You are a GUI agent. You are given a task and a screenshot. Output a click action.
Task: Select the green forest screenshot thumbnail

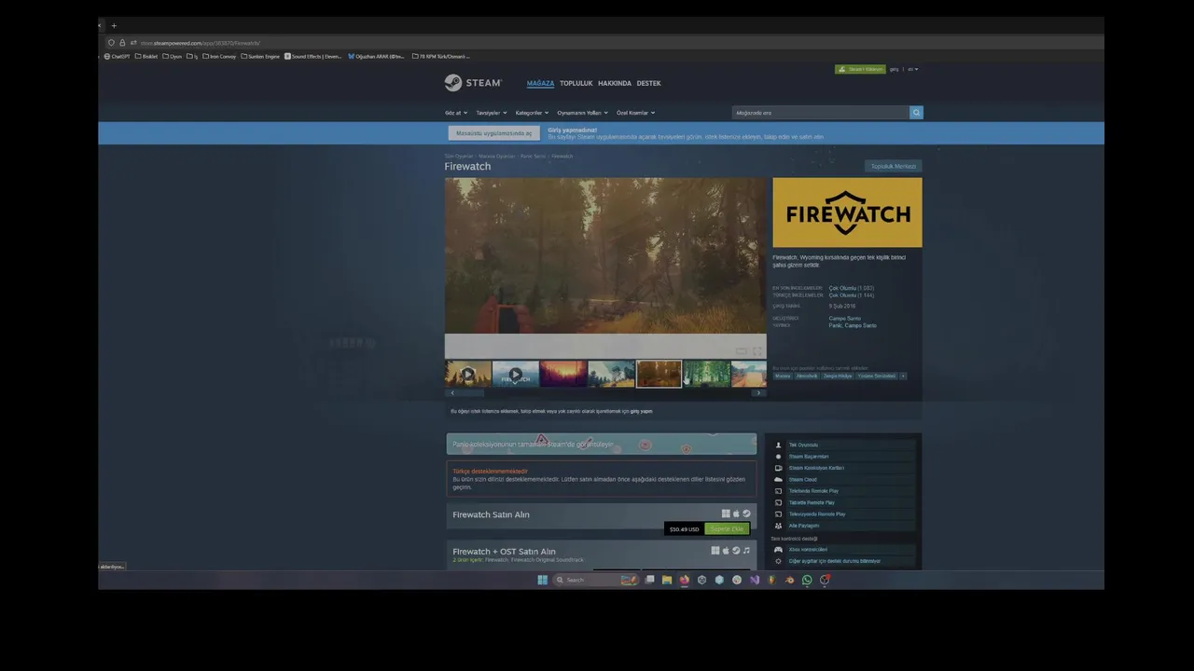(706, 375)
